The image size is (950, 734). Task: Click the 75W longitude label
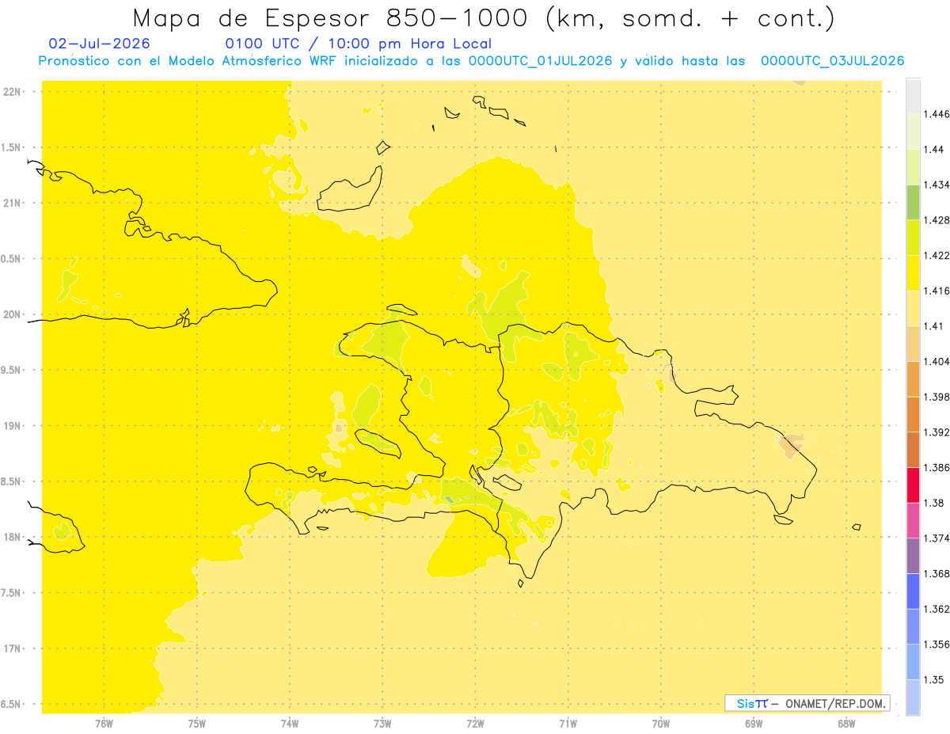pyautogui.click(x=197, y=724)
